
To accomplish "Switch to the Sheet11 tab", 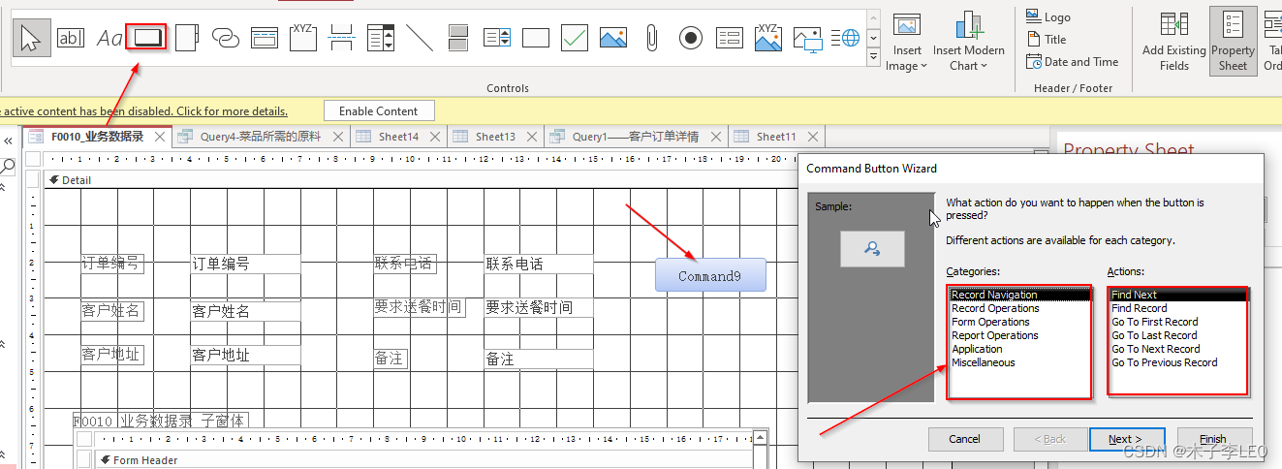I will coord(776,137).
